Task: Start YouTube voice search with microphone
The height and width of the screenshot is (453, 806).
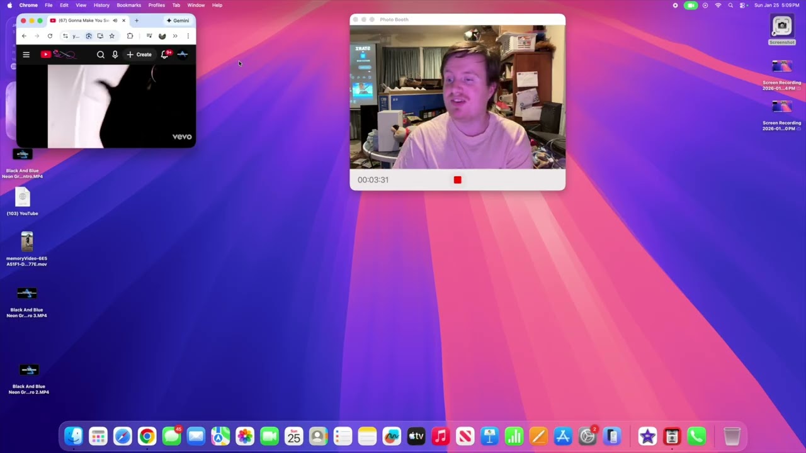Action: [115, 55]
